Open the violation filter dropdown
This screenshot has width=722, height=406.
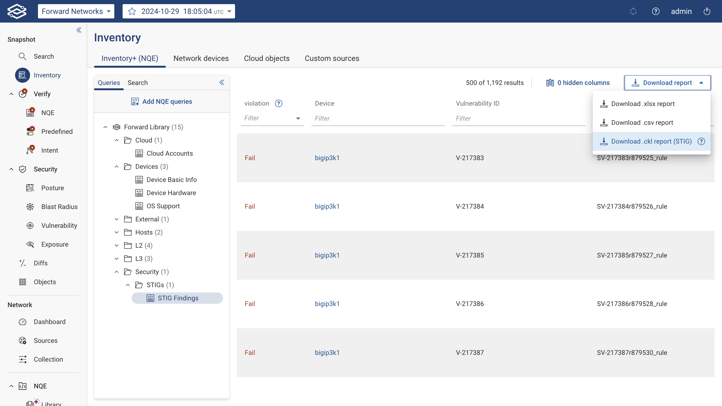coord(298,118)
